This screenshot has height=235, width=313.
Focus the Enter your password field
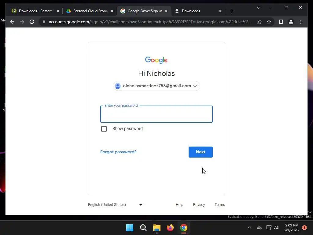click(156, 114)
